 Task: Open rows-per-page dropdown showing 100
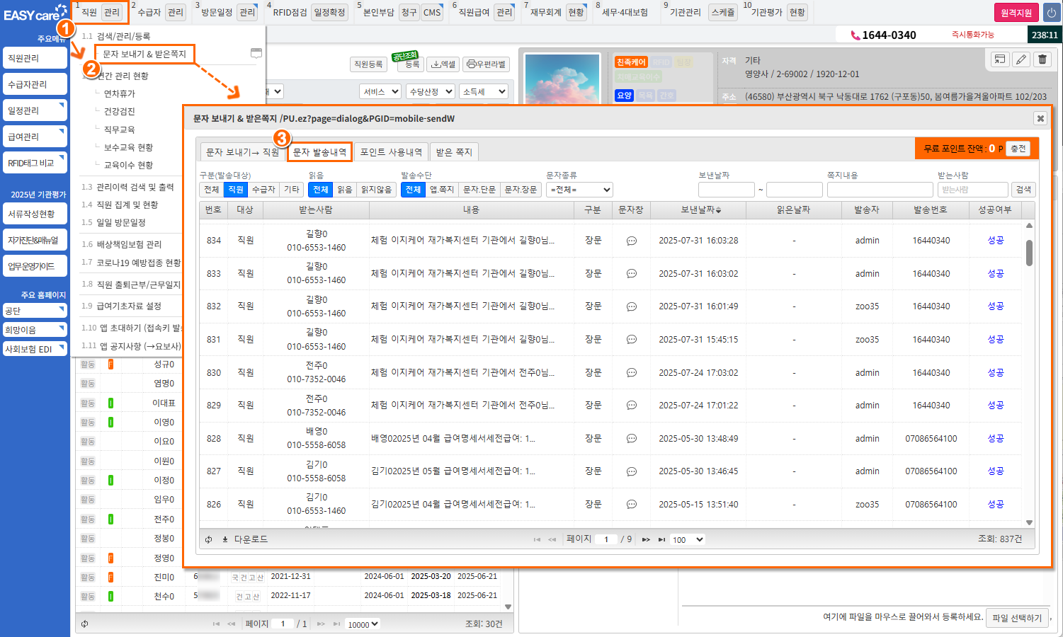[x=688, y=539]
